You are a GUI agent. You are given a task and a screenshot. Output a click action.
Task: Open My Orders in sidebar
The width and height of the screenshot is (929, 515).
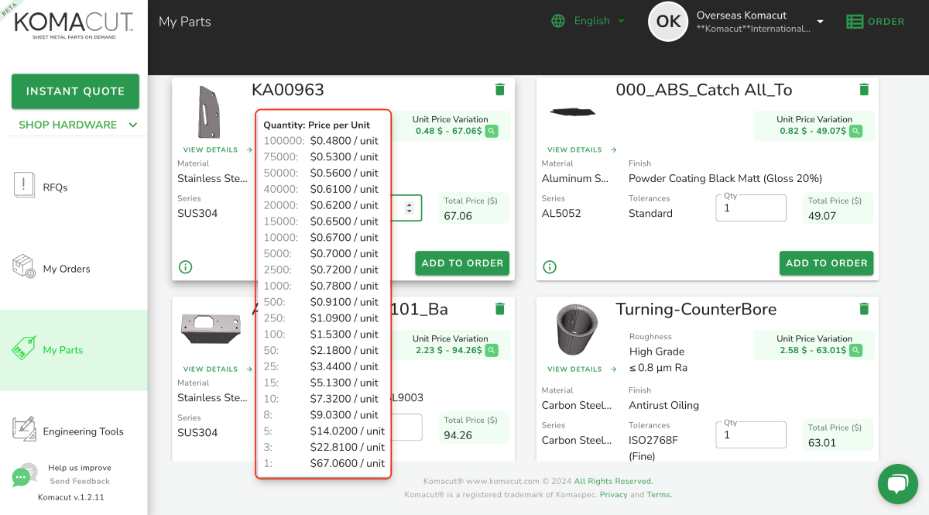[x=67, y=269]
